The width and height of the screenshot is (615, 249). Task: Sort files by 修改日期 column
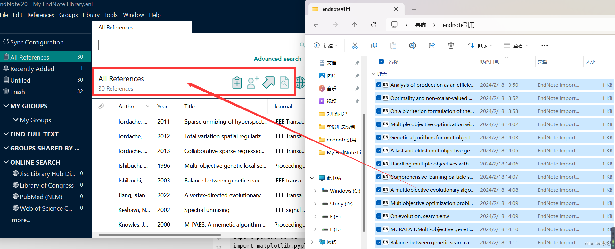click(x=489, y=61)
